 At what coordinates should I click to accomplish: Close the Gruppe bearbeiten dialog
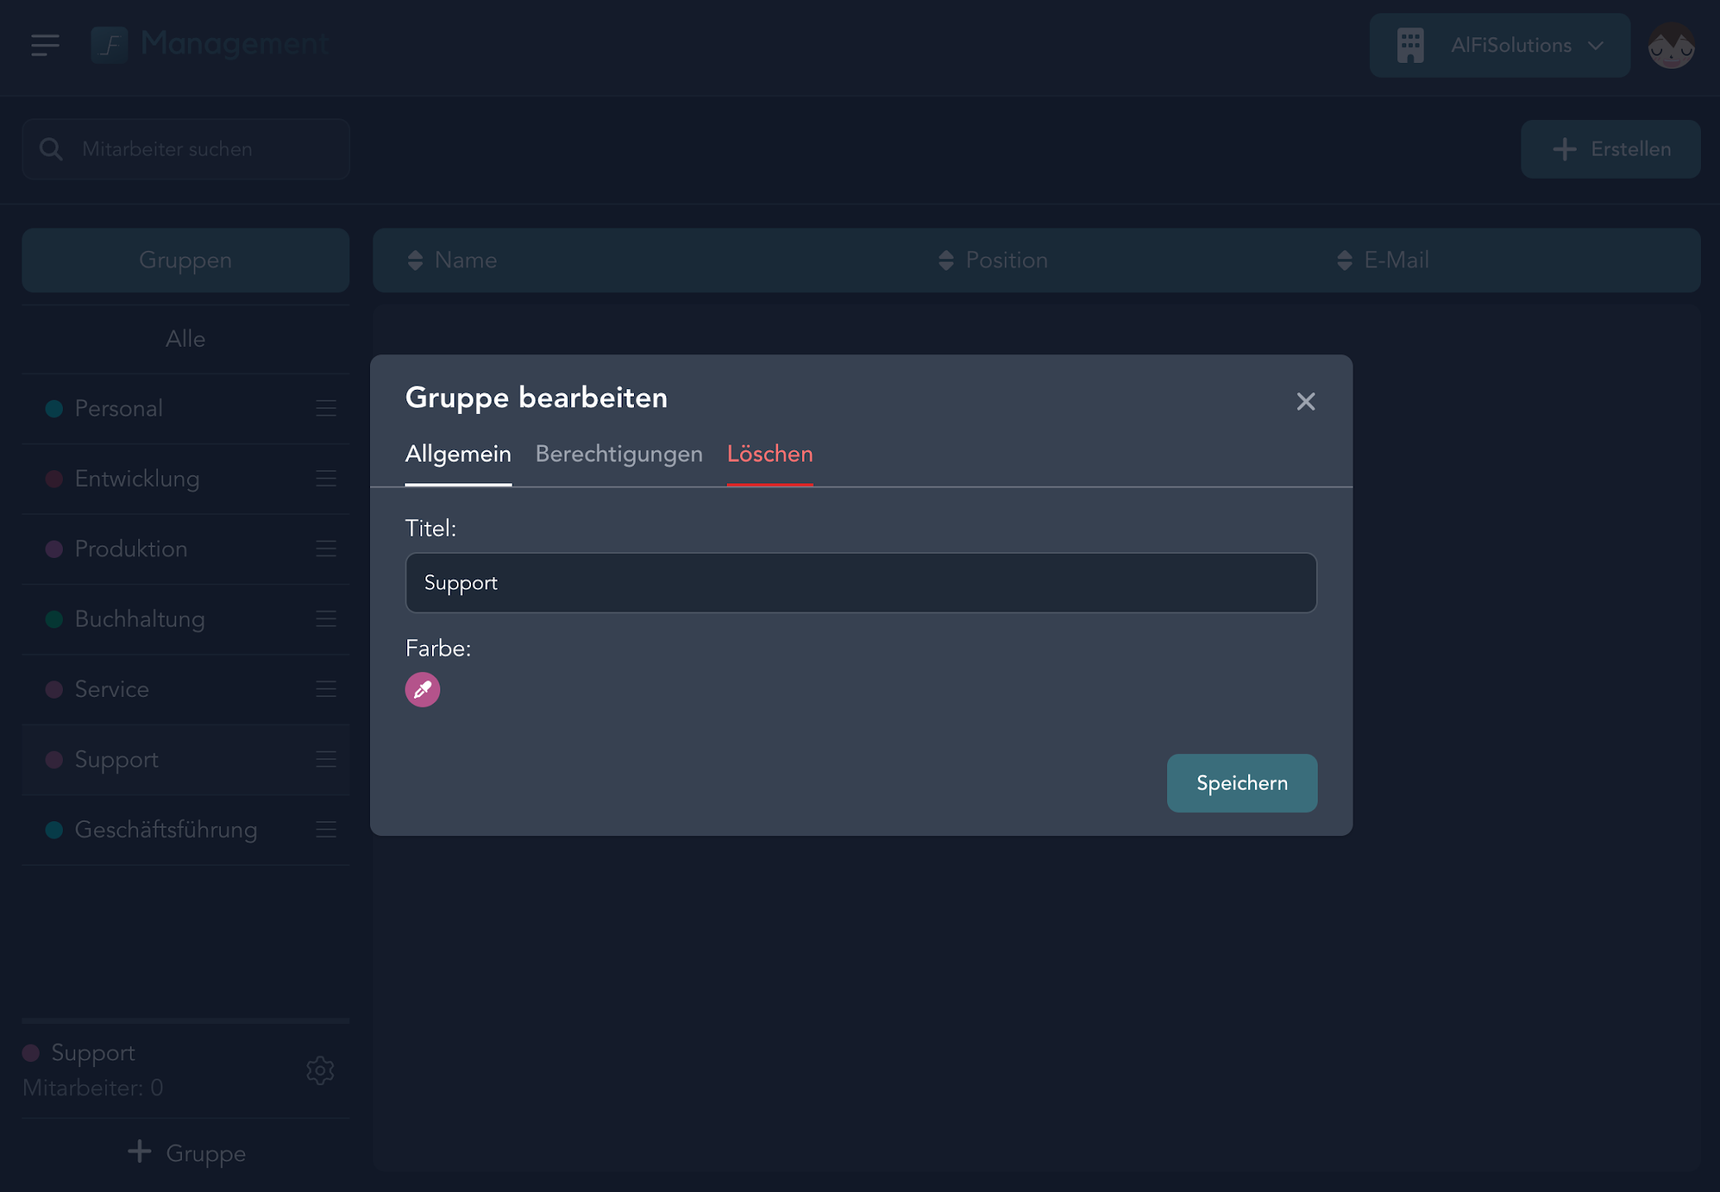click(x=1305, y=401)
